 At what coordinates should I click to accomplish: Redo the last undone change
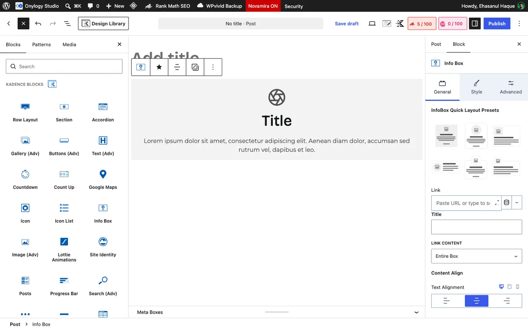[x=53, y=23]
